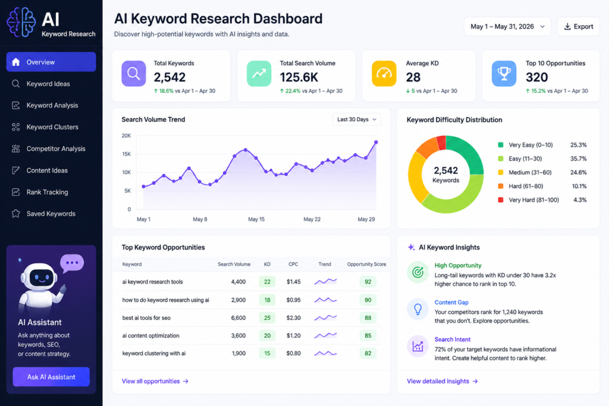Click the Rank Tracking graph icon

click(x=16, y=192)
